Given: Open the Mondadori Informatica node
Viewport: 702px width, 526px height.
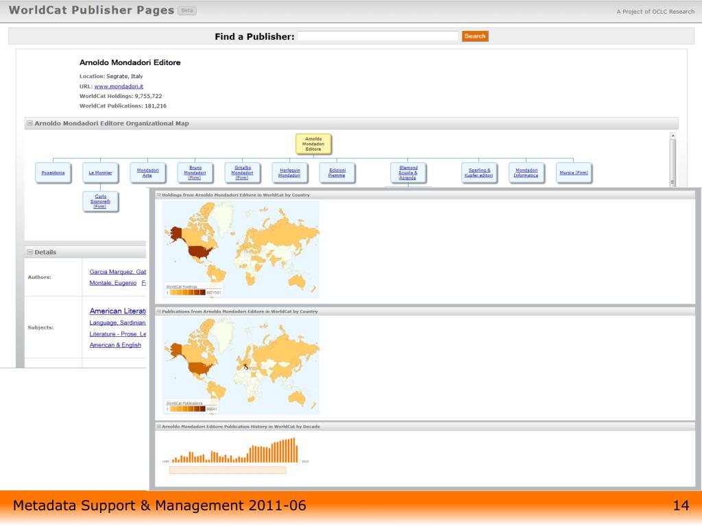Looking at the screenshot, I should point(526,173).
